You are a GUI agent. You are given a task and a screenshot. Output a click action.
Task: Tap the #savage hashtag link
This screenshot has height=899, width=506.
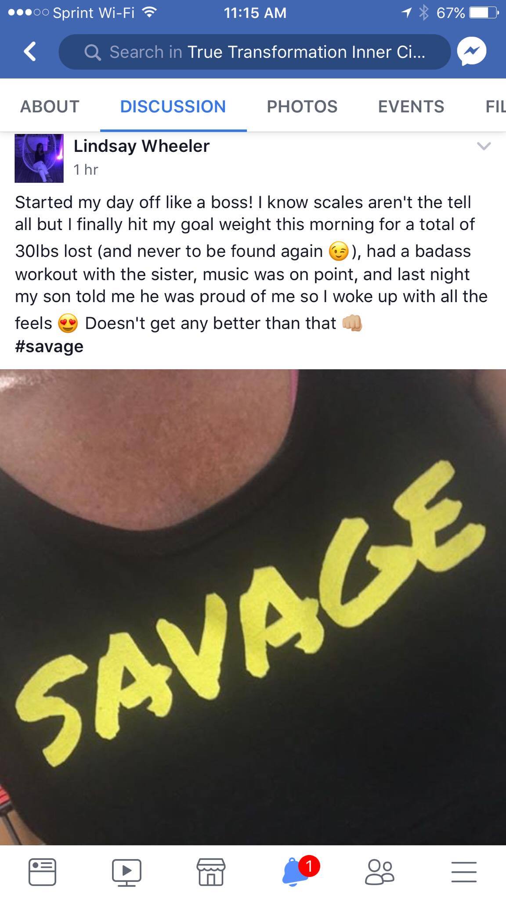point(49,347)
